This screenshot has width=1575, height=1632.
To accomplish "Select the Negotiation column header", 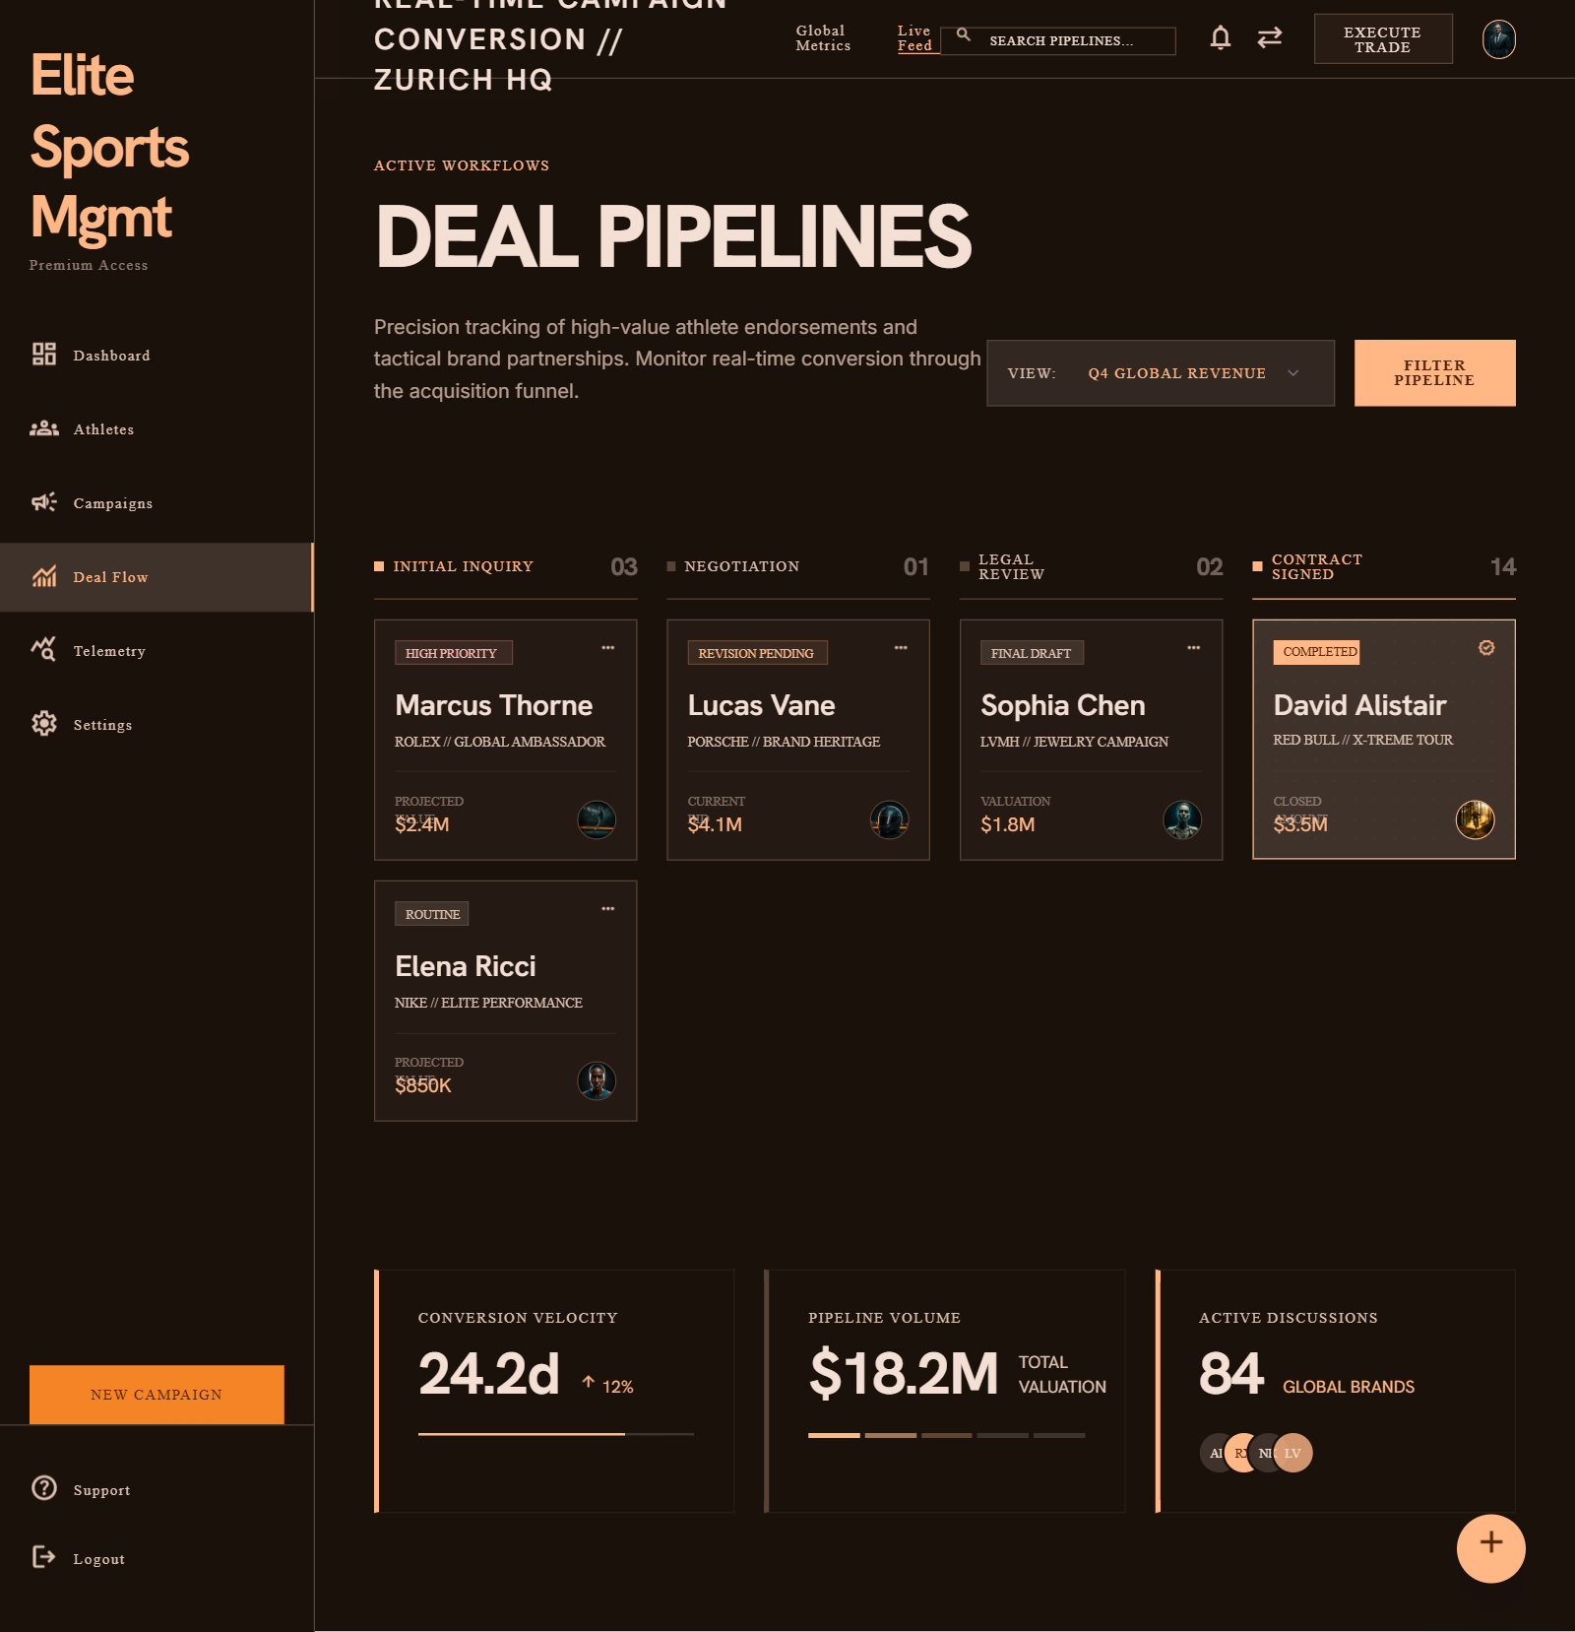I will click(798, 567).
